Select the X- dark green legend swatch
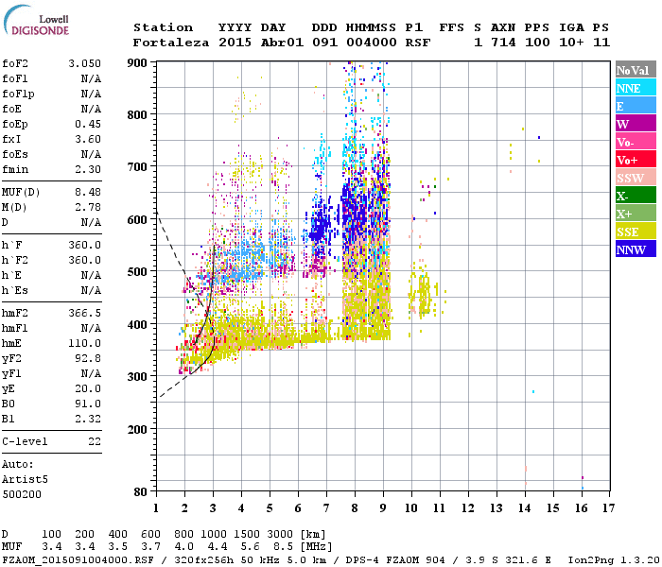This screenshot has height=567, width=662. pos(636,196)
